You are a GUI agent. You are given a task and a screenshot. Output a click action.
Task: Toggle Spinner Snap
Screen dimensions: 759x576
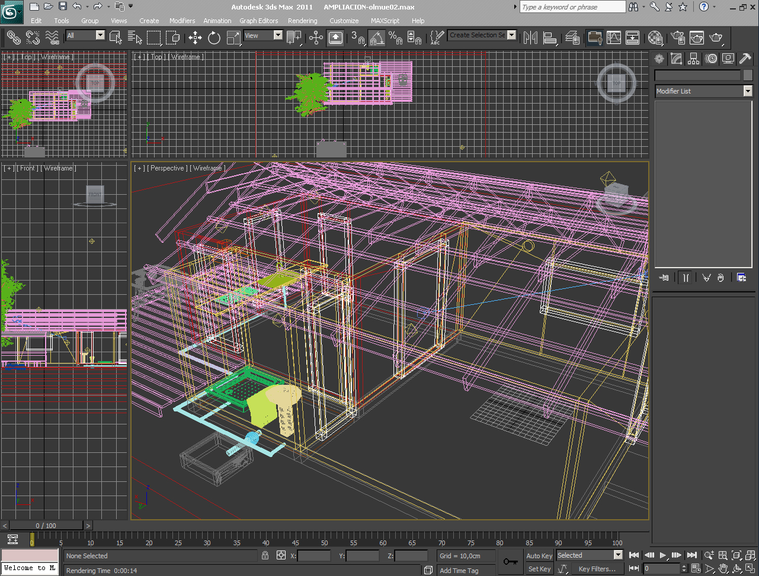click(x=415, y=38)
